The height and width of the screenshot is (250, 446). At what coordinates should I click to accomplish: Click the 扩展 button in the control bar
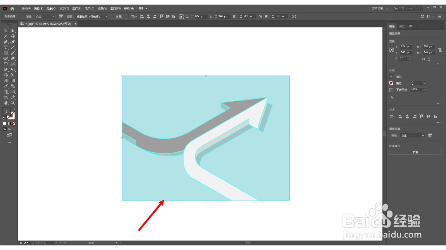(119, 17)
